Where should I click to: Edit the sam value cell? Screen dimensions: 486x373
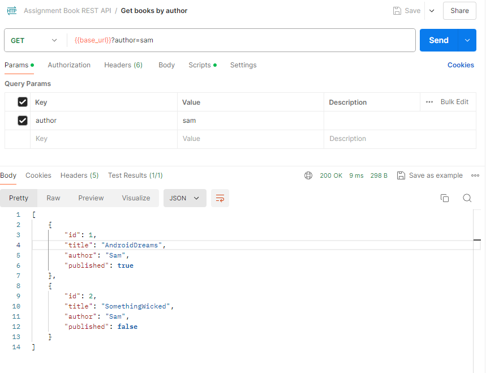(251, 121)
